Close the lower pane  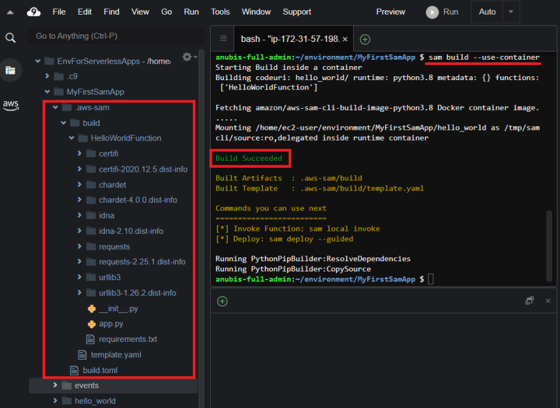[548, 301]
